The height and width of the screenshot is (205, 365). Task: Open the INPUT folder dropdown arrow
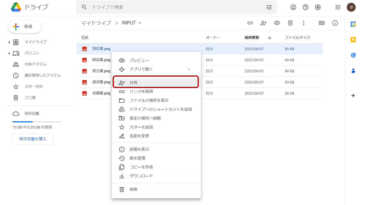coord(140,23)
